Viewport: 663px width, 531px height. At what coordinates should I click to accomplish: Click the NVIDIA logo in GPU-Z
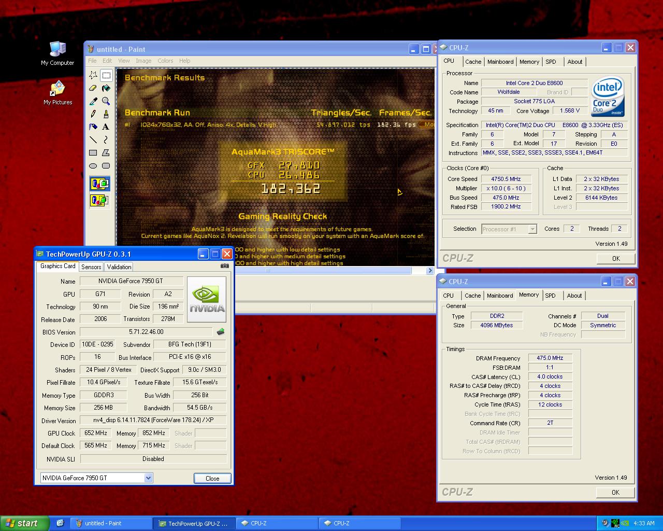206,299
